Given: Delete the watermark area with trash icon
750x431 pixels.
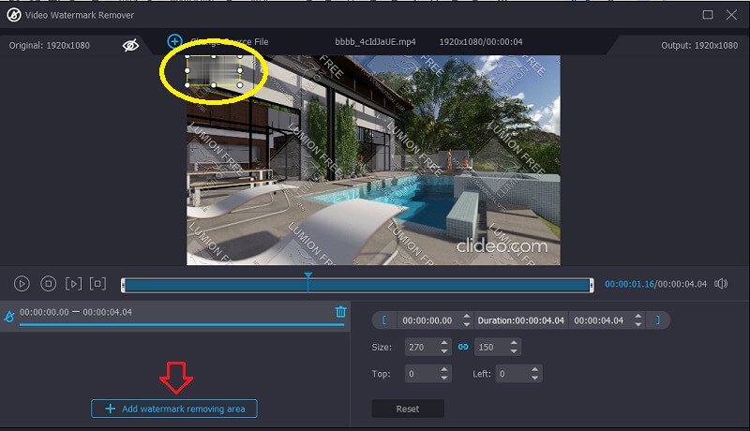Looking at the screenshot, I should 340,312.
